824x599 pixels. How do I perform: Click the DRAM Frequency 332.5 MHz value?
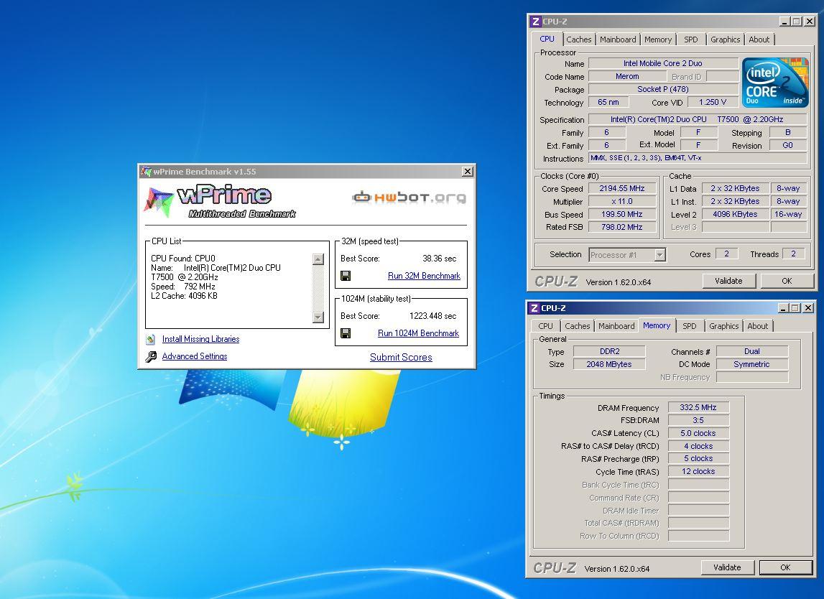(698, 407)
